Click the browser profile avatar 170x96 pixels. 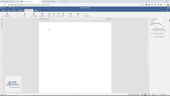pyautogui.click(x=168, y=5)
